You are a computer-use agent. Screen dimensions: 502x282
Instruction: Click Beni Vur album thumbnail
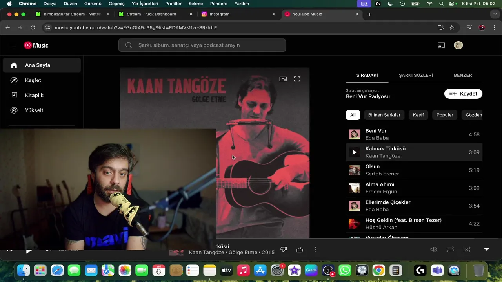pos(354,134)
